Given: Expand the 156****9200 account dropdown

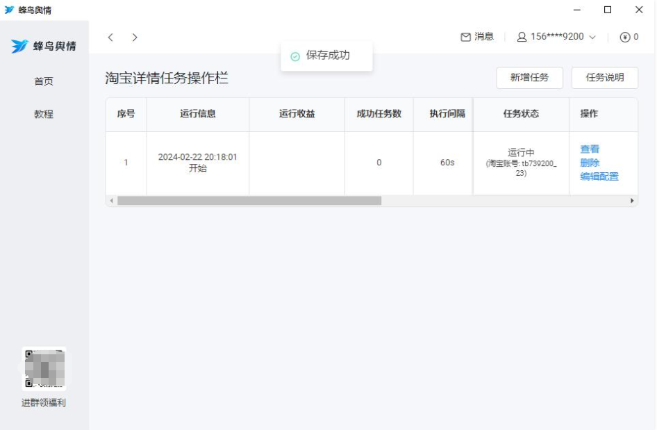Looking at the screenshot, I should tap(592, 38).
